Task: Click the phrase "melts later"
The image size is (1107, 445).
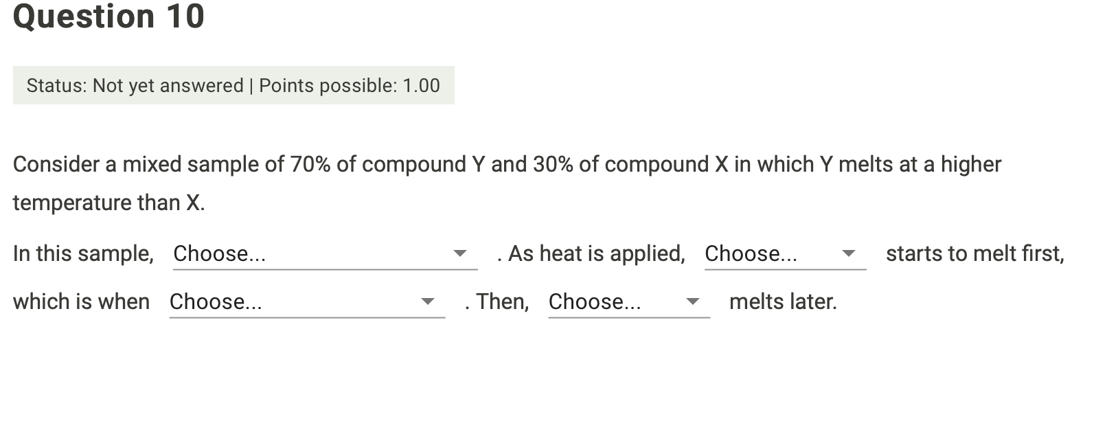Action: click(783, 301)
